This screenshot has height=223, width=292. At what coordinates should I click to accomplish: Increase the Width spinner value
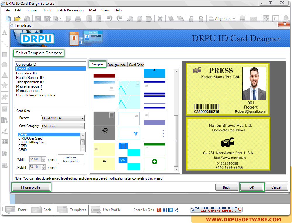click(43, 158)
